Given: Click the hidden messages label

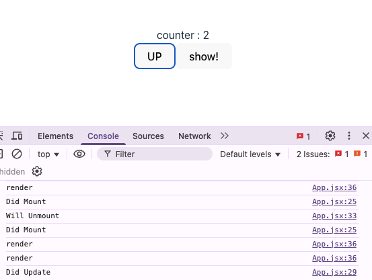Looking at the screenshot, I should [x=12, y=171].
